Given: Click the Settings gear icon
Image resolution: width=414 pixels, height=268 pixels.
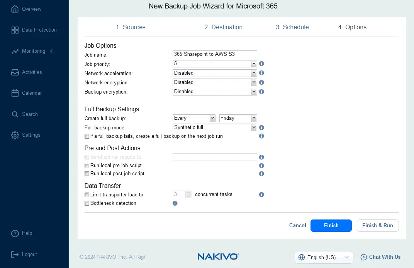Looking at the screenshot, I should tap(15, 135).
